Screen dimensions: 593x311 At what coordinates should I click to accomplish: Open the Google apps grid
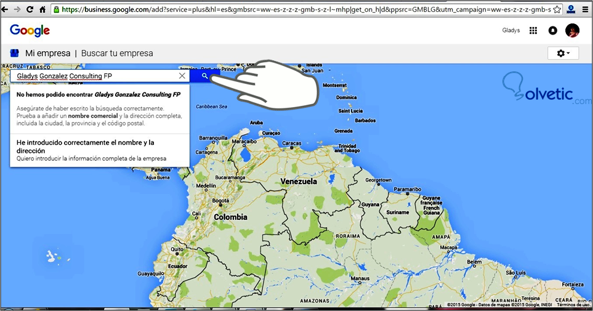click(533, 31)
